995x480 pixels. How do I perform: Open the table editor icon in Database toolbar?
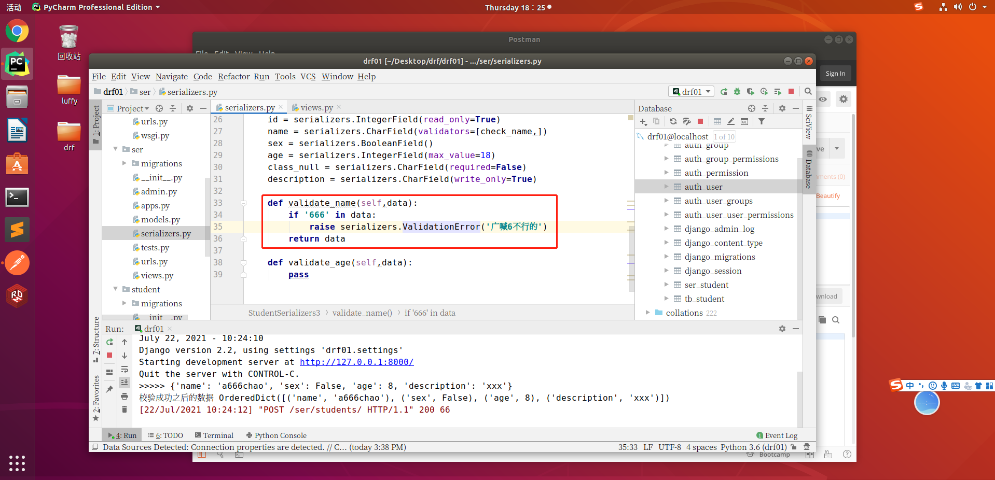coord(717,122)
